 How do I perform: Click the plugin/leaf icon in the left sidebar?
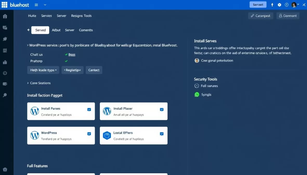coord(5,39)
